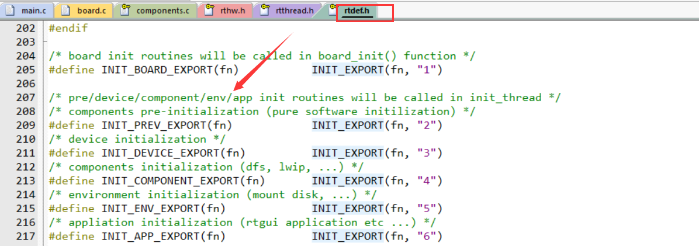Click INIT_COMPONENT_EXPORT(fn) macro name
This screenshot has width=699, height=246.
point(183,181)
